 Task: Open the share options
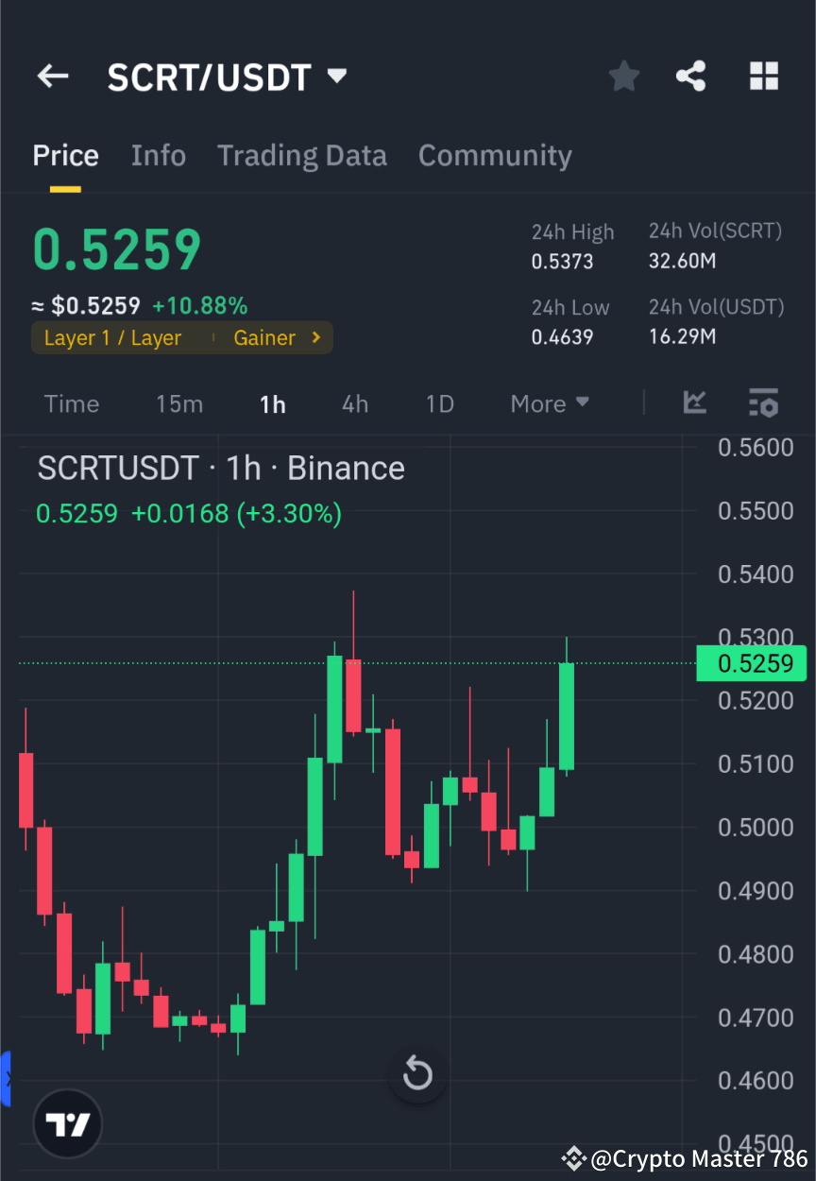click(x=690, y=76)
